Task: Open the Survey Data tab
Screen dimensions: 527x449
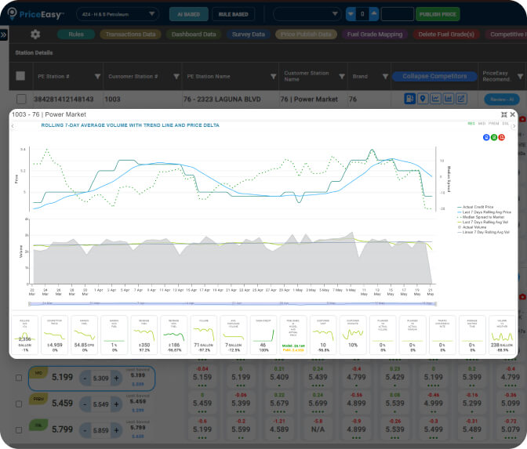Action: coord(249,34)
